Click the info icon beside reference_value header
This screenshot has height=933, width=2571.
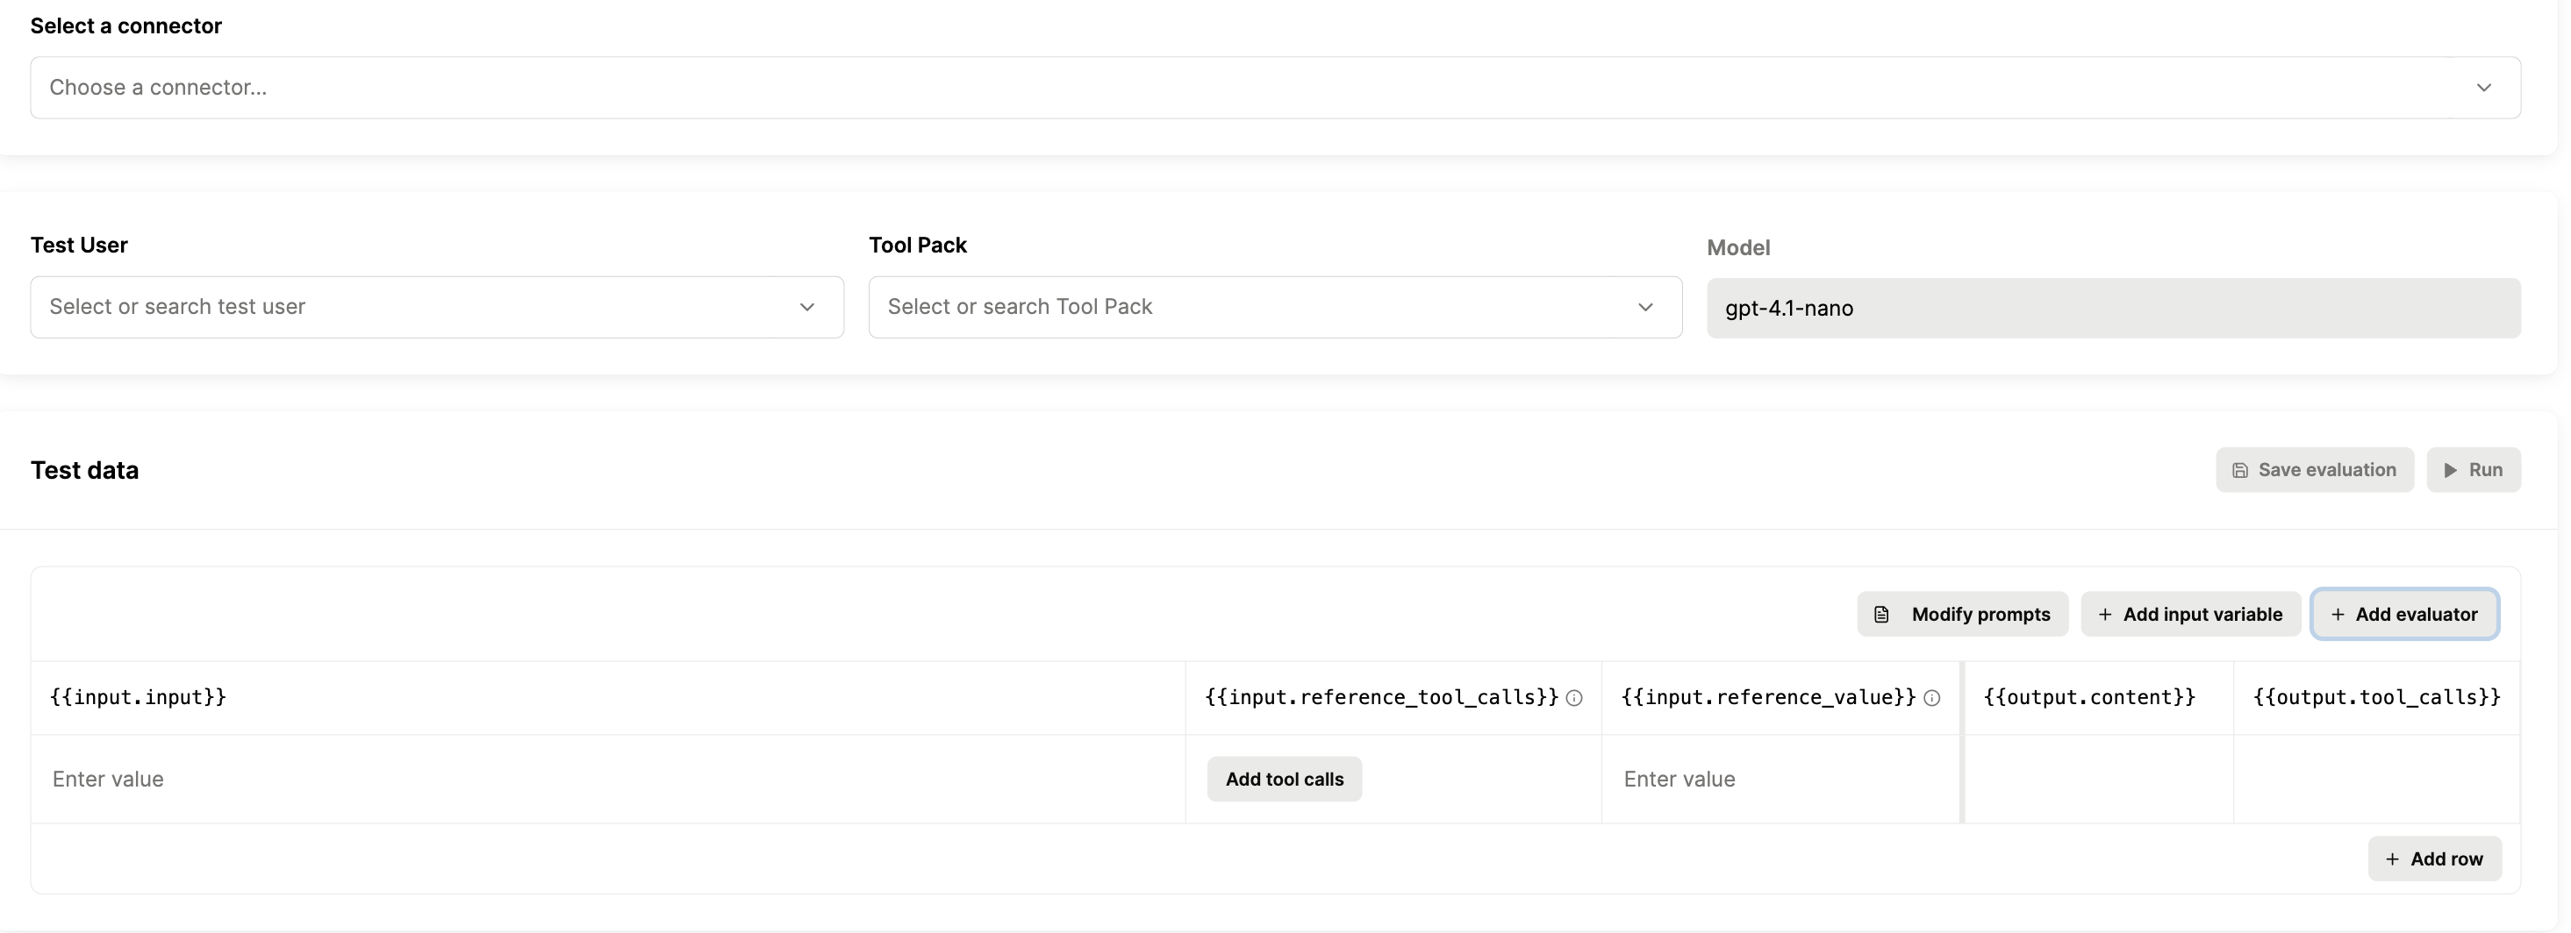coord(1932,699)
